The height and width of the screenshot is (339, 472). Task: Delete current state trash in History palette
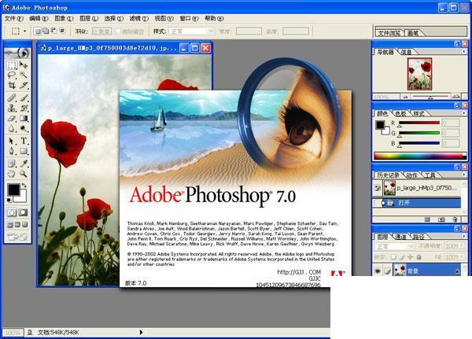(x=455, y=219)
